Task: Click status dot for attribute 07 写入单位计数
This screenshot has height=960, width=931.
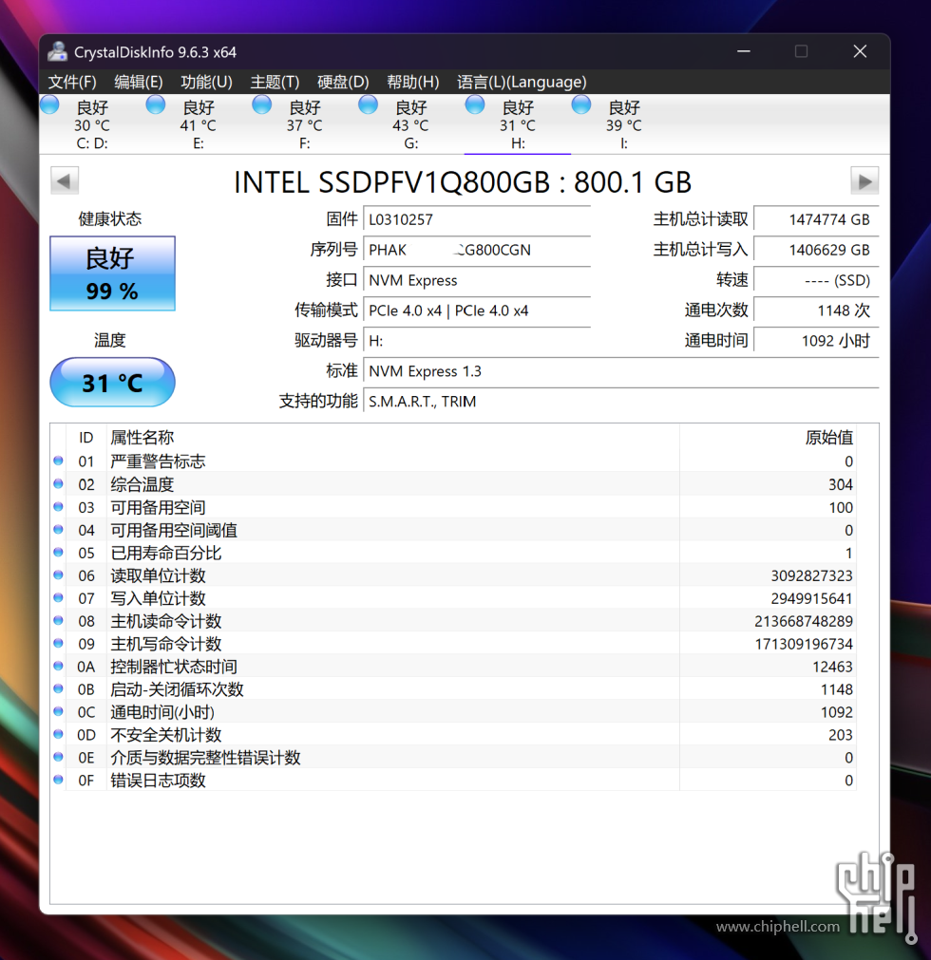Action: (x=58, y=597)
